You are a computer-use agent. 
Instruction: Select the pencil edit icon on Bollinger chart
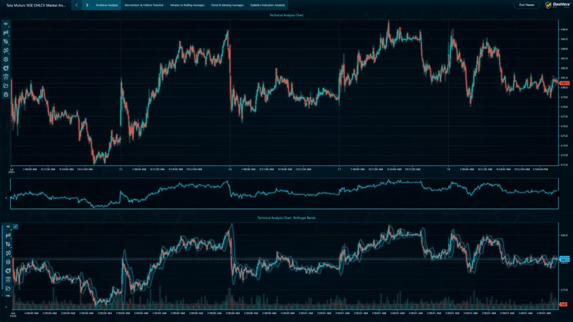click(15, 227)
